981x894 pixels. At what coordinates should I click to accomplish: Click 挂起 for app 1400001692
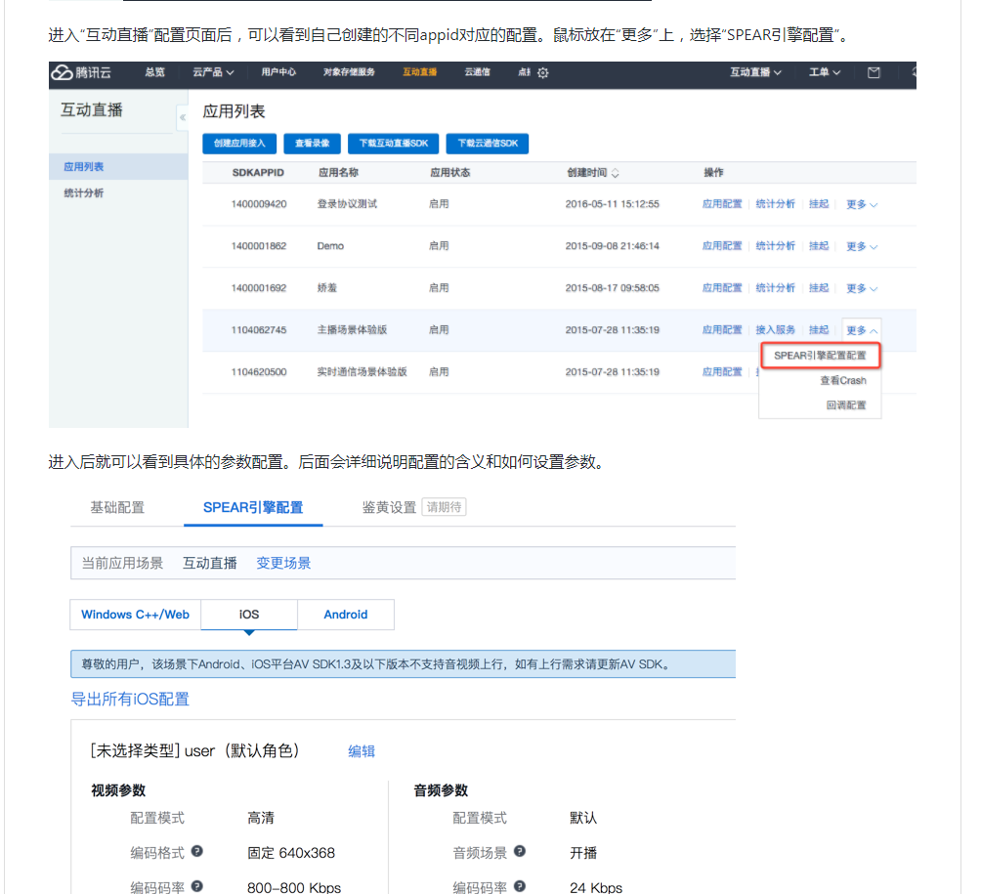(x=819, y=288)
